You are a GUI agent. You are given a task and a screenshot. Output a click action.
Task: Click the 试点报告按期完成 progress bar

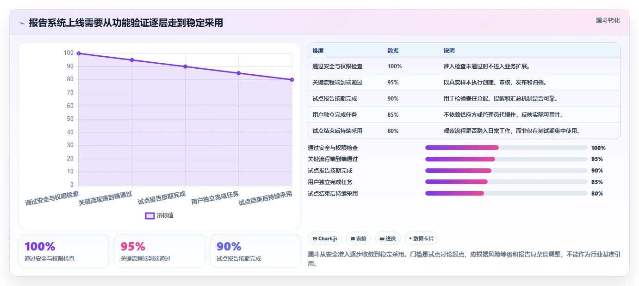pyautogui.click(x=506, y=171)
